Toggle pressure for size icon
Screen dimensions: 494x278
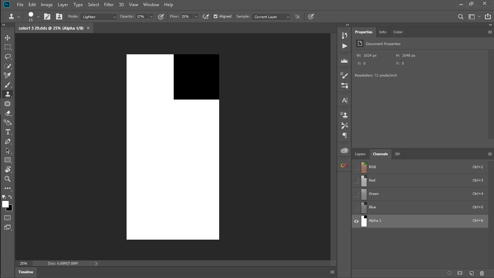(311, 17)
